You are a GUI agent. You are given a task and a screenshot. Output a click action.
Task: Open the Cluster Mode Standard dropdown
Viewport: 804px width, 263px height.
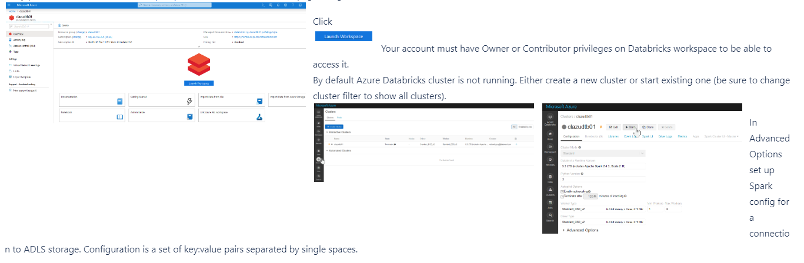(x=603, y=153)
